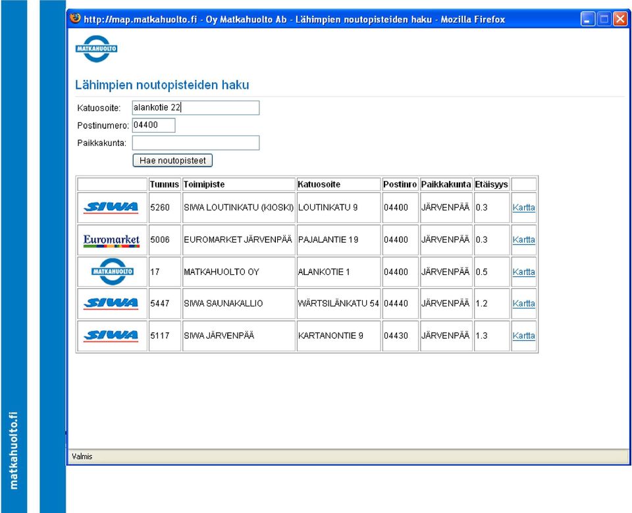Focus the Postinumero input field

click(153, 125)
